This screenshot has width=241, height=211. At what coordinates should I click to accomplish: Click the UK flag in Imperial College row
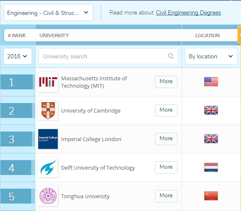coord(211,139)
